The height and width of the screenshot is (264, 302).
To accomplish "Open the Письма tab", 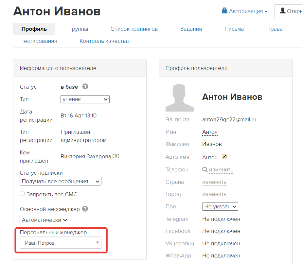I will tap(234, 29).
